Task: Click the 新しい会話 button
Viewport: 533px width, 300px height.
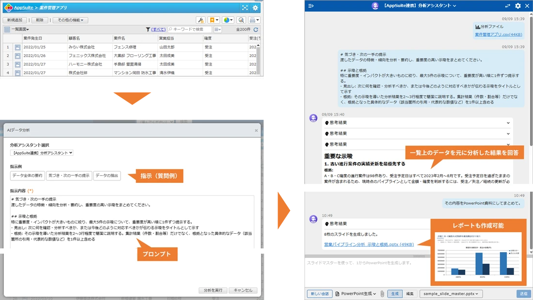Action: point(319,294)
